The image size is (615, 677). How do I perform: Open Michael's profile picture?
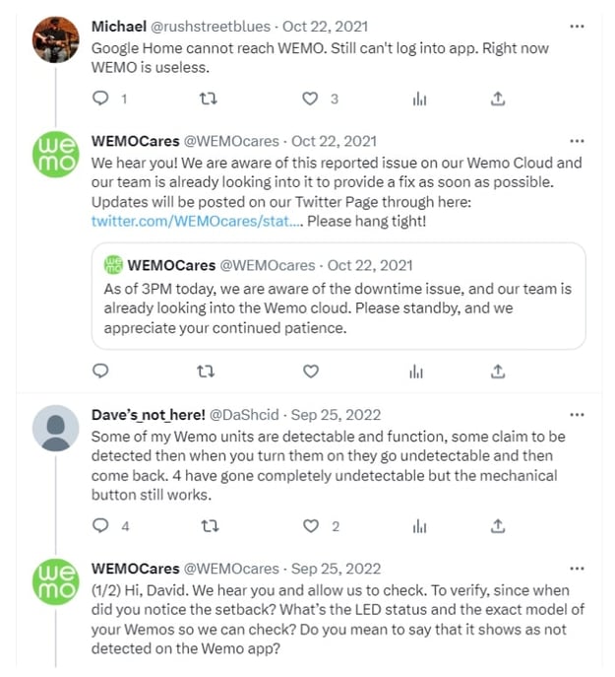point(55,39)
